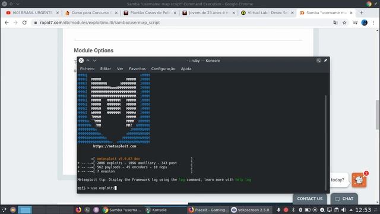
Task: Click the https://metasploit.com text in terminal
Action: click(115, 146)
